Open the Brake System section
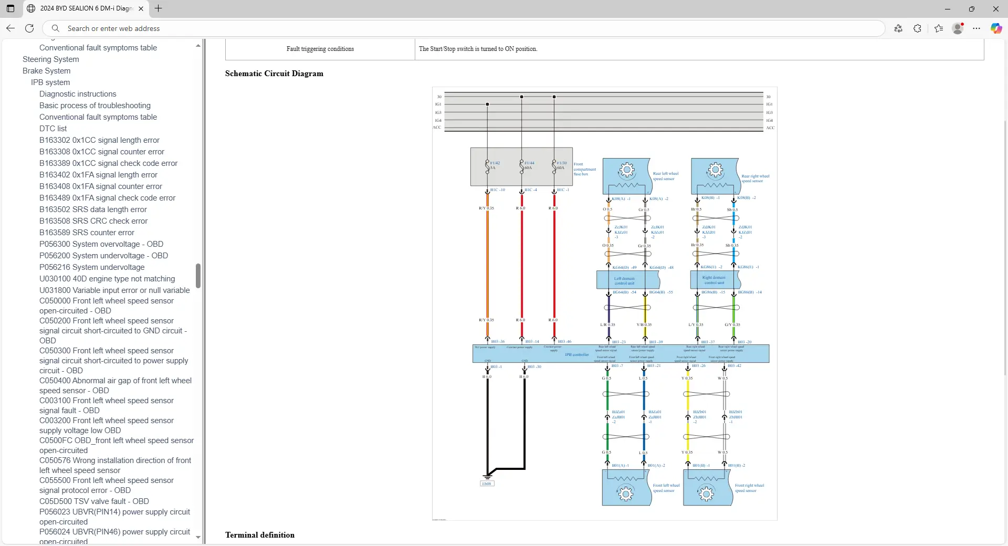 (x=46, y=71)
